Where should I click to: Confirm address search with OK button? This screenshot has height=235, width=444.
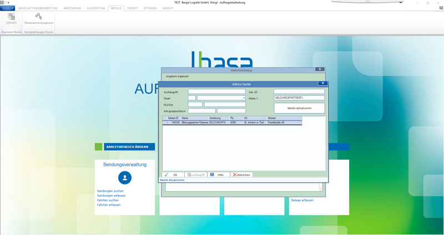coord(173,175)
